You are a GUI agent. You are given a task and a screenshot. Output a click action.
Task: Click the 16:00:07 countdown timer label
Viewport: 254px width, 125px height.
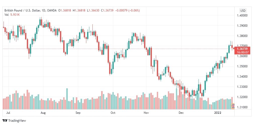tap(242, 52)
